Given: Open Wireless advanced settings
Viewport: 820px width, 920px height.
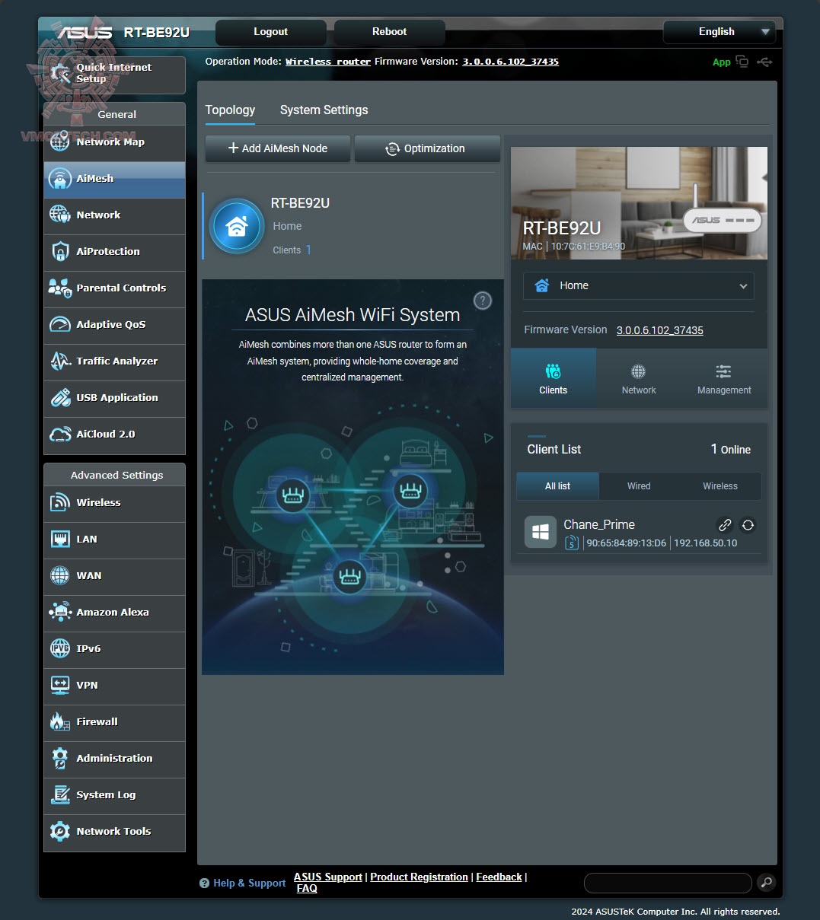Looking at the screenshot, I should [x=114, y=503].
